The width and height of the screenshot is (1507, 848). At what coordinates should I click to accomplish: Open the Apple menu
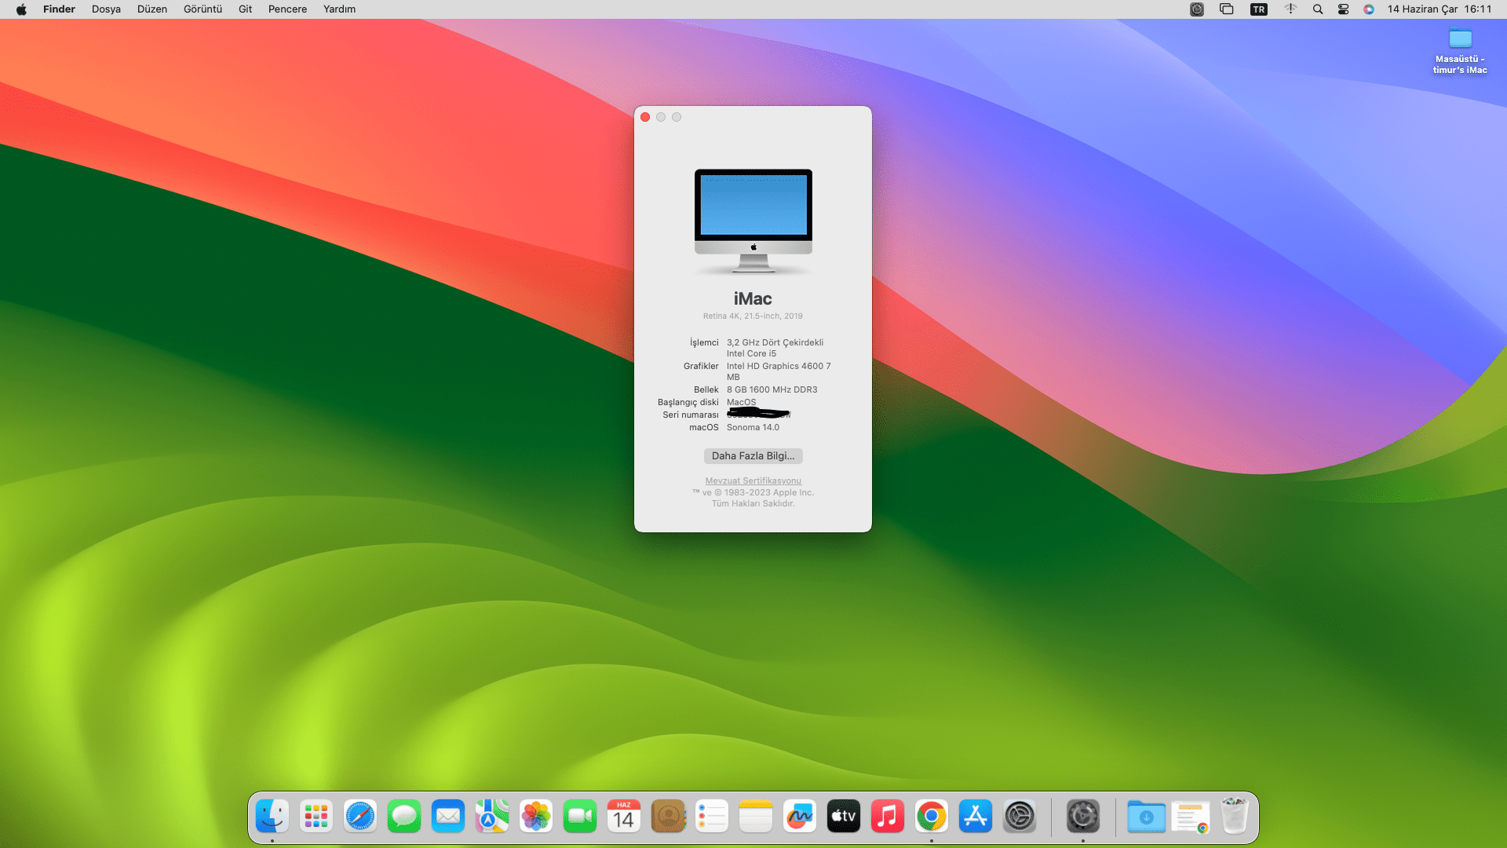[21, 9]
